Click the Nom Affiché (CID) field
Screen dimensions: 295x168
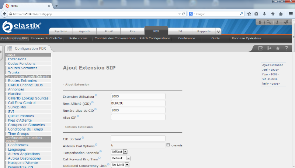click(138, 103)
